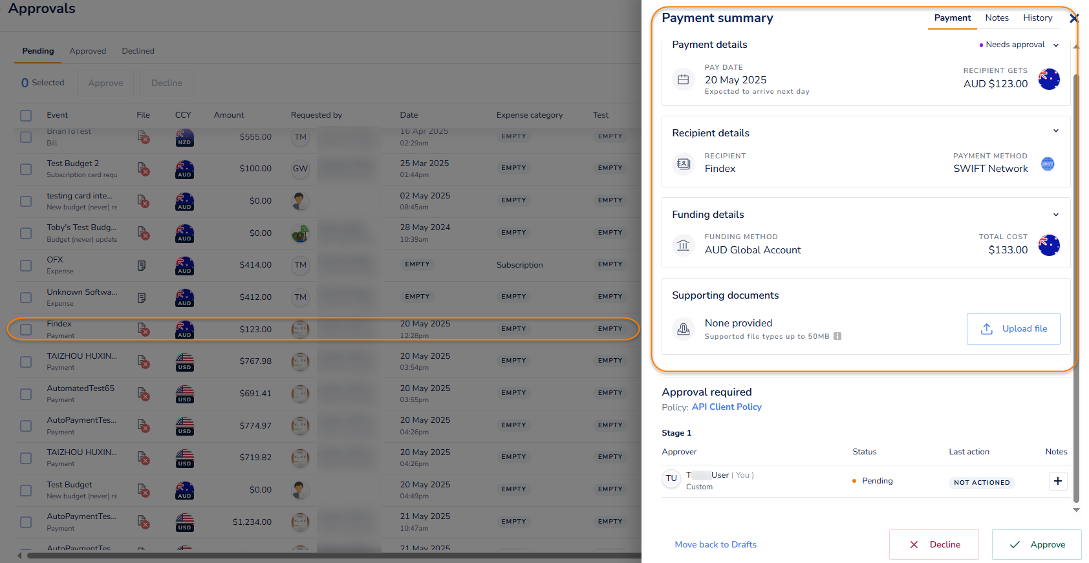Screen dimensions: 1089x563
Task: Click the recipient contact card icon
Action: [x=683, y=164]
